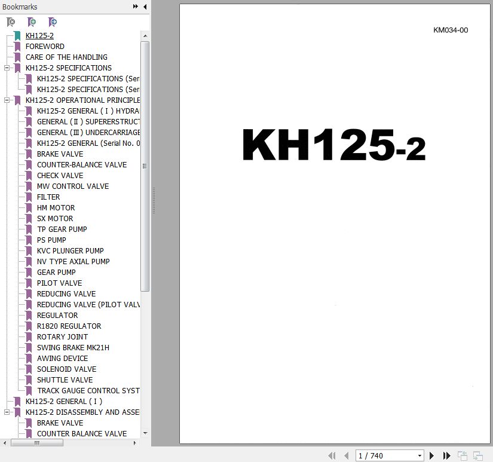Select the COUNTER-BALANCE VALVE bookmark
The width and height of the screenshot is (493, 462).
81,165
